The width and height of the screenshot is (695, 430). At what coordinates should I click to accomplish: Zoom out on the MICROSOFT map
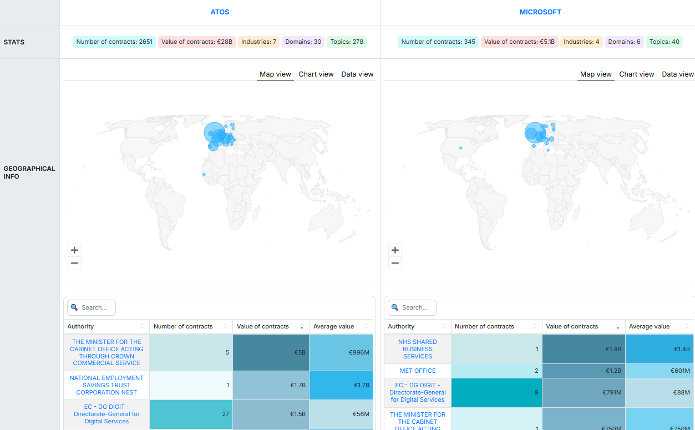[395, 263]
